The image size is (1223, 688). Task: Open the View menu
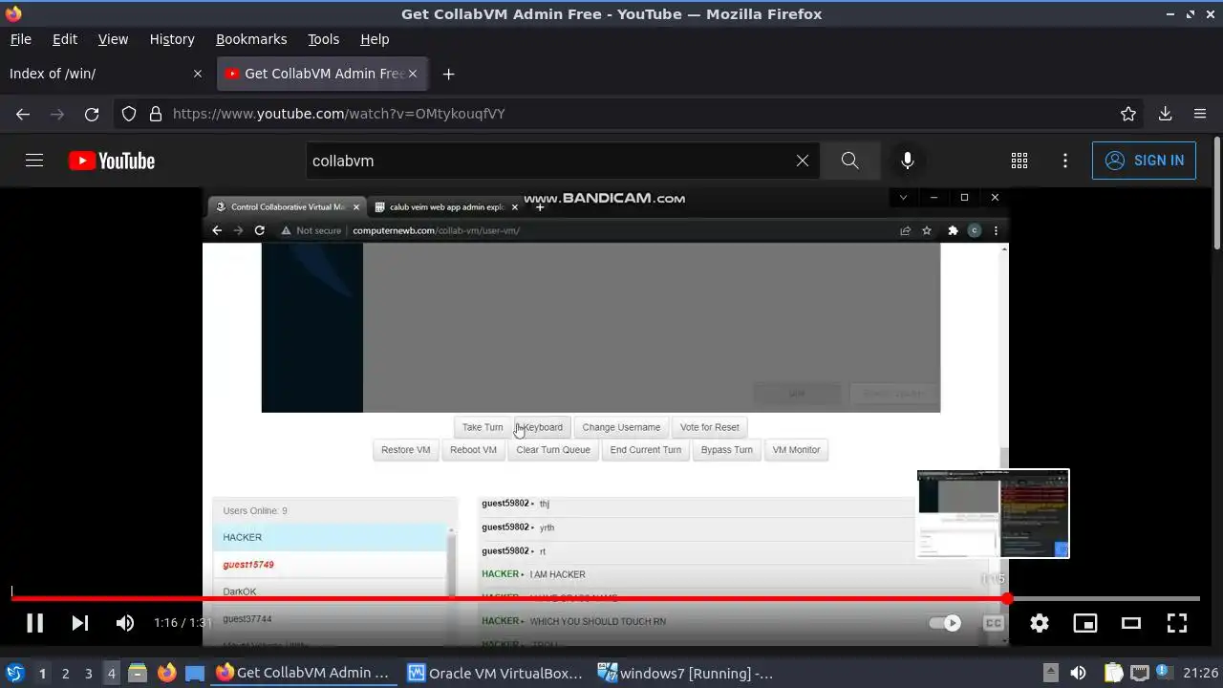(x=113, y=39)
